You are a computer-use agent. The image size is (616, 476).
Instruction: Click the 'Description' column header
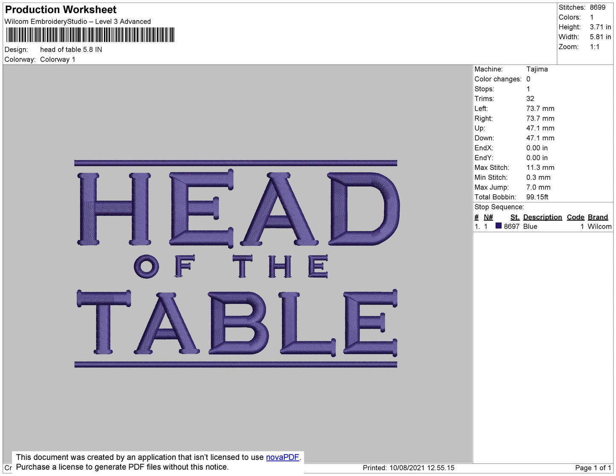coord(543,217)
